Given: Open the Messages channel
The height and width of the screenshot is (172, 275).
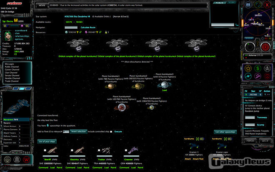Looking at the screenshot, I should (9, 64).
